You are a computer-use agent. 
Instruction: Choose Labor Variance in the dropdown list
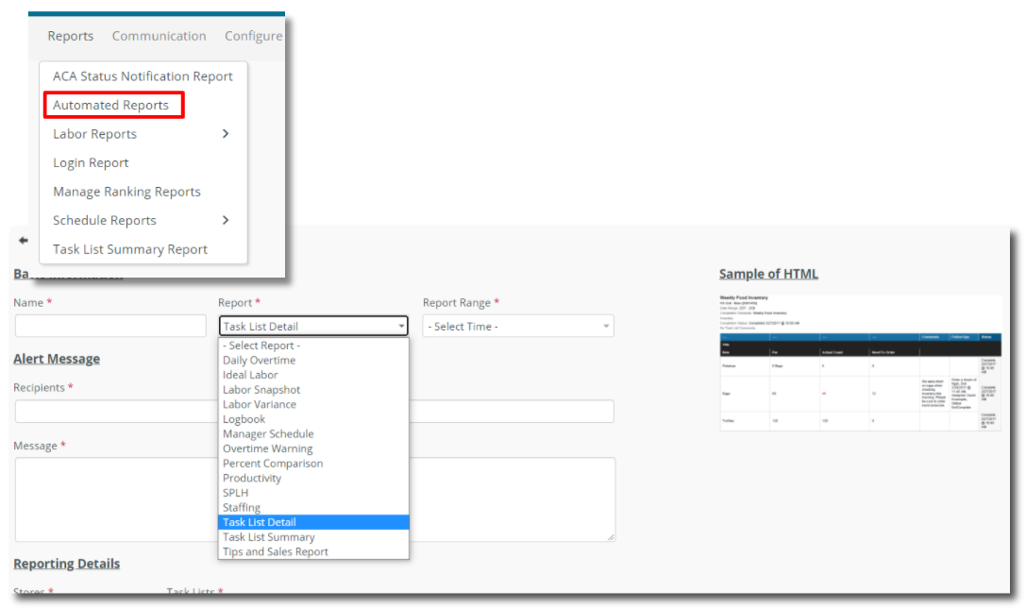pos(260,404)
